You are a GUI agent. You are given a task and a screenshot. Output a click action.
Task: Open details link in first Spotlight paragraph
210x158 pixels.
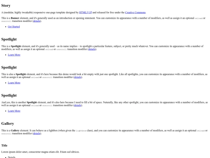[92, 49]
